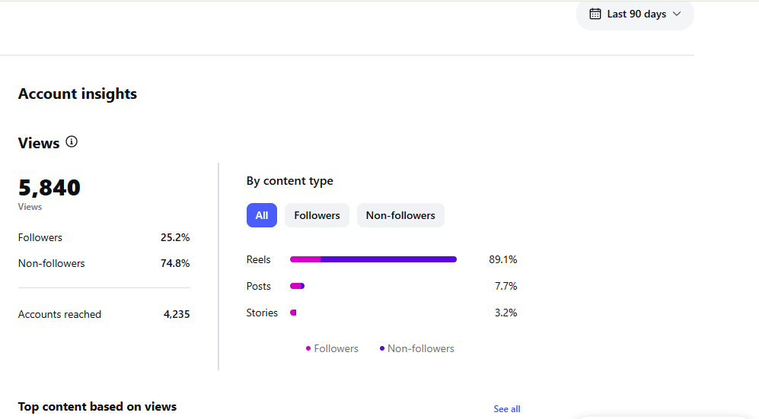Screen dimensions: 759x419
Task: Click the 5,840 total views number
Action: pos(49,188)
